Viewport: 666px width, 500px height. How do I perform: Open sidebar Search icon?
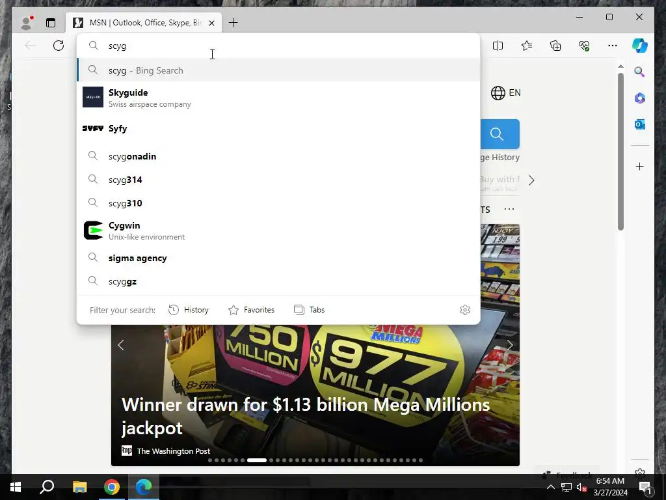point(640,72)
